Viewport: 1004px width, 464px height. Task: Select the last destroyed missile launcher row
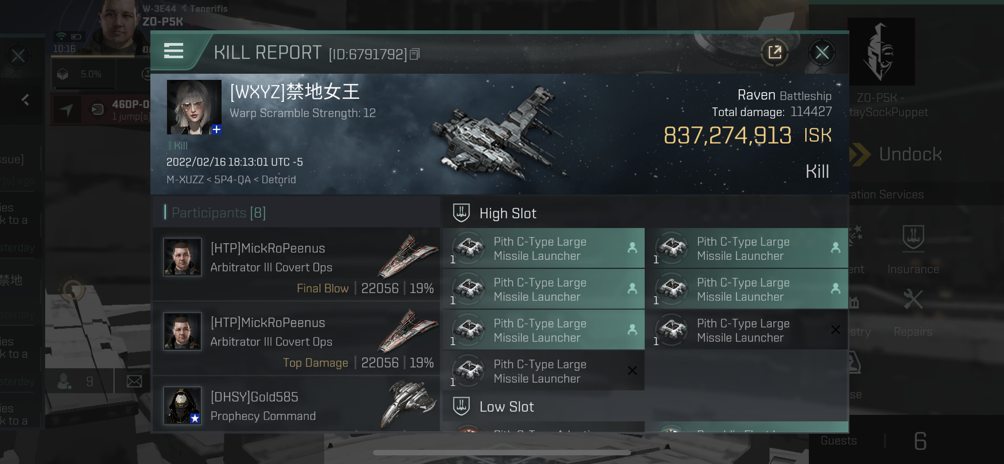(x=544, y=371)
